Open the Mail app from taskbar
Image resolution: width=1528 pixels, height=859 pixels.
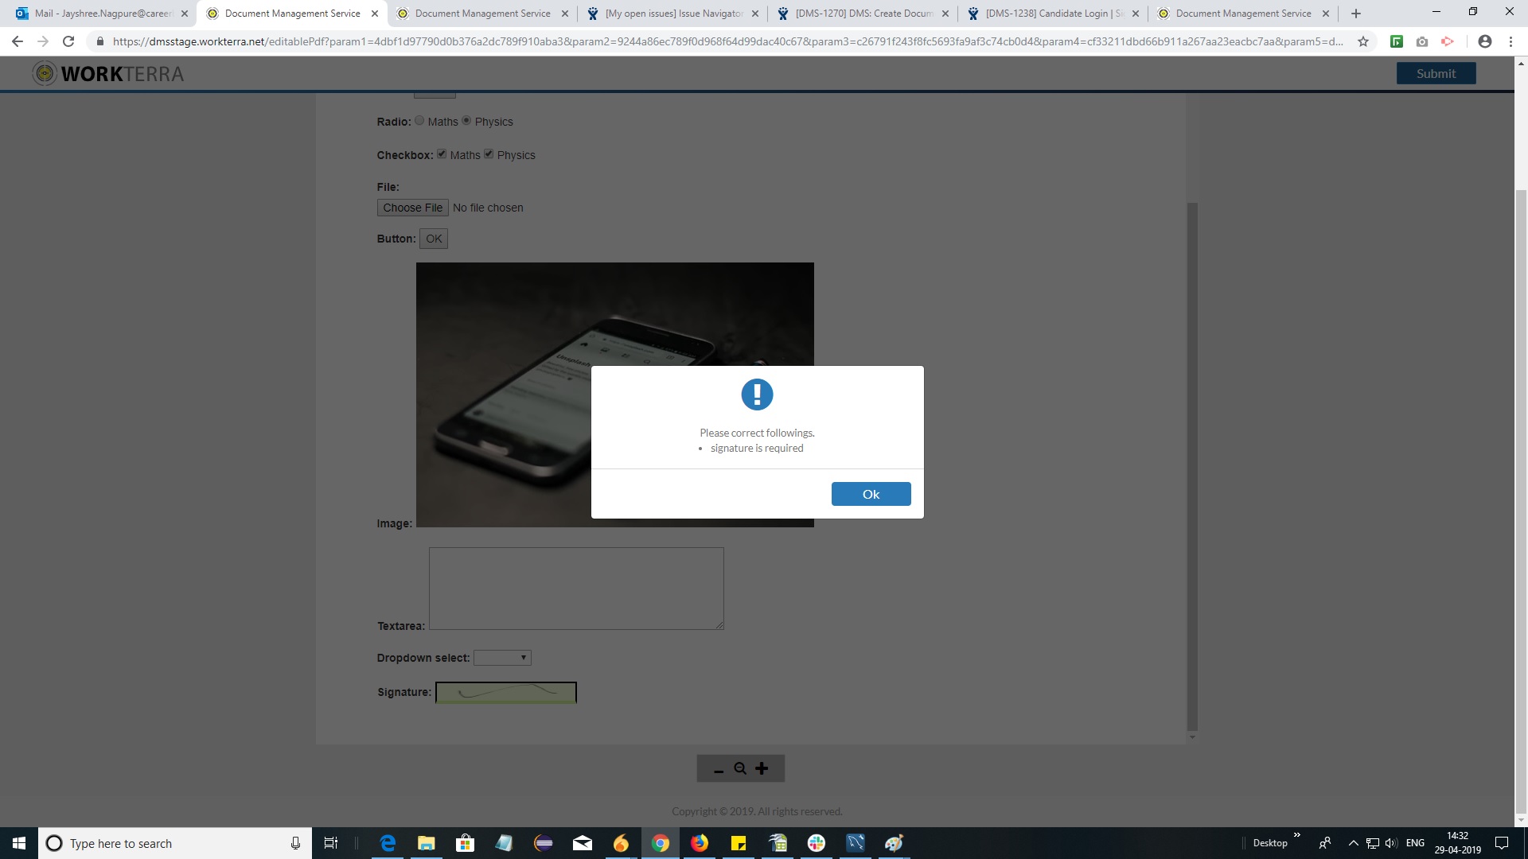(583, 843)
